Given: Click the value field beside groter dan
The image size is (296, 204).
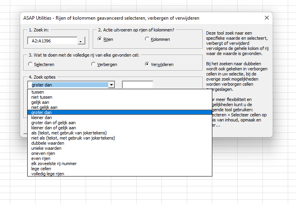Looking at the screenshot, I should [138, 85].
